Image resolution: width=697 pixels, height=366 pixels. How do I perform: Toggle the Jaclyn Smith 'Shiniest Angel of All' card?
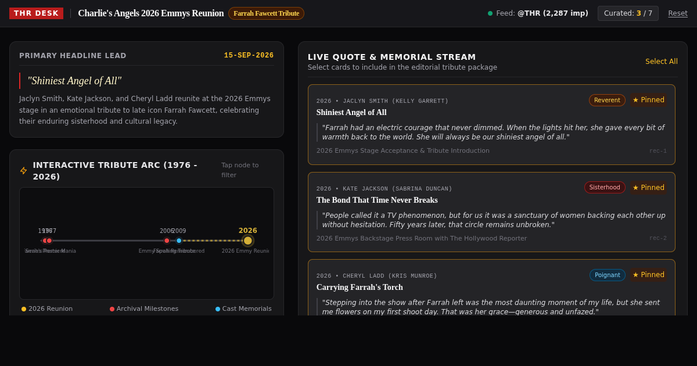pos(491,124)
